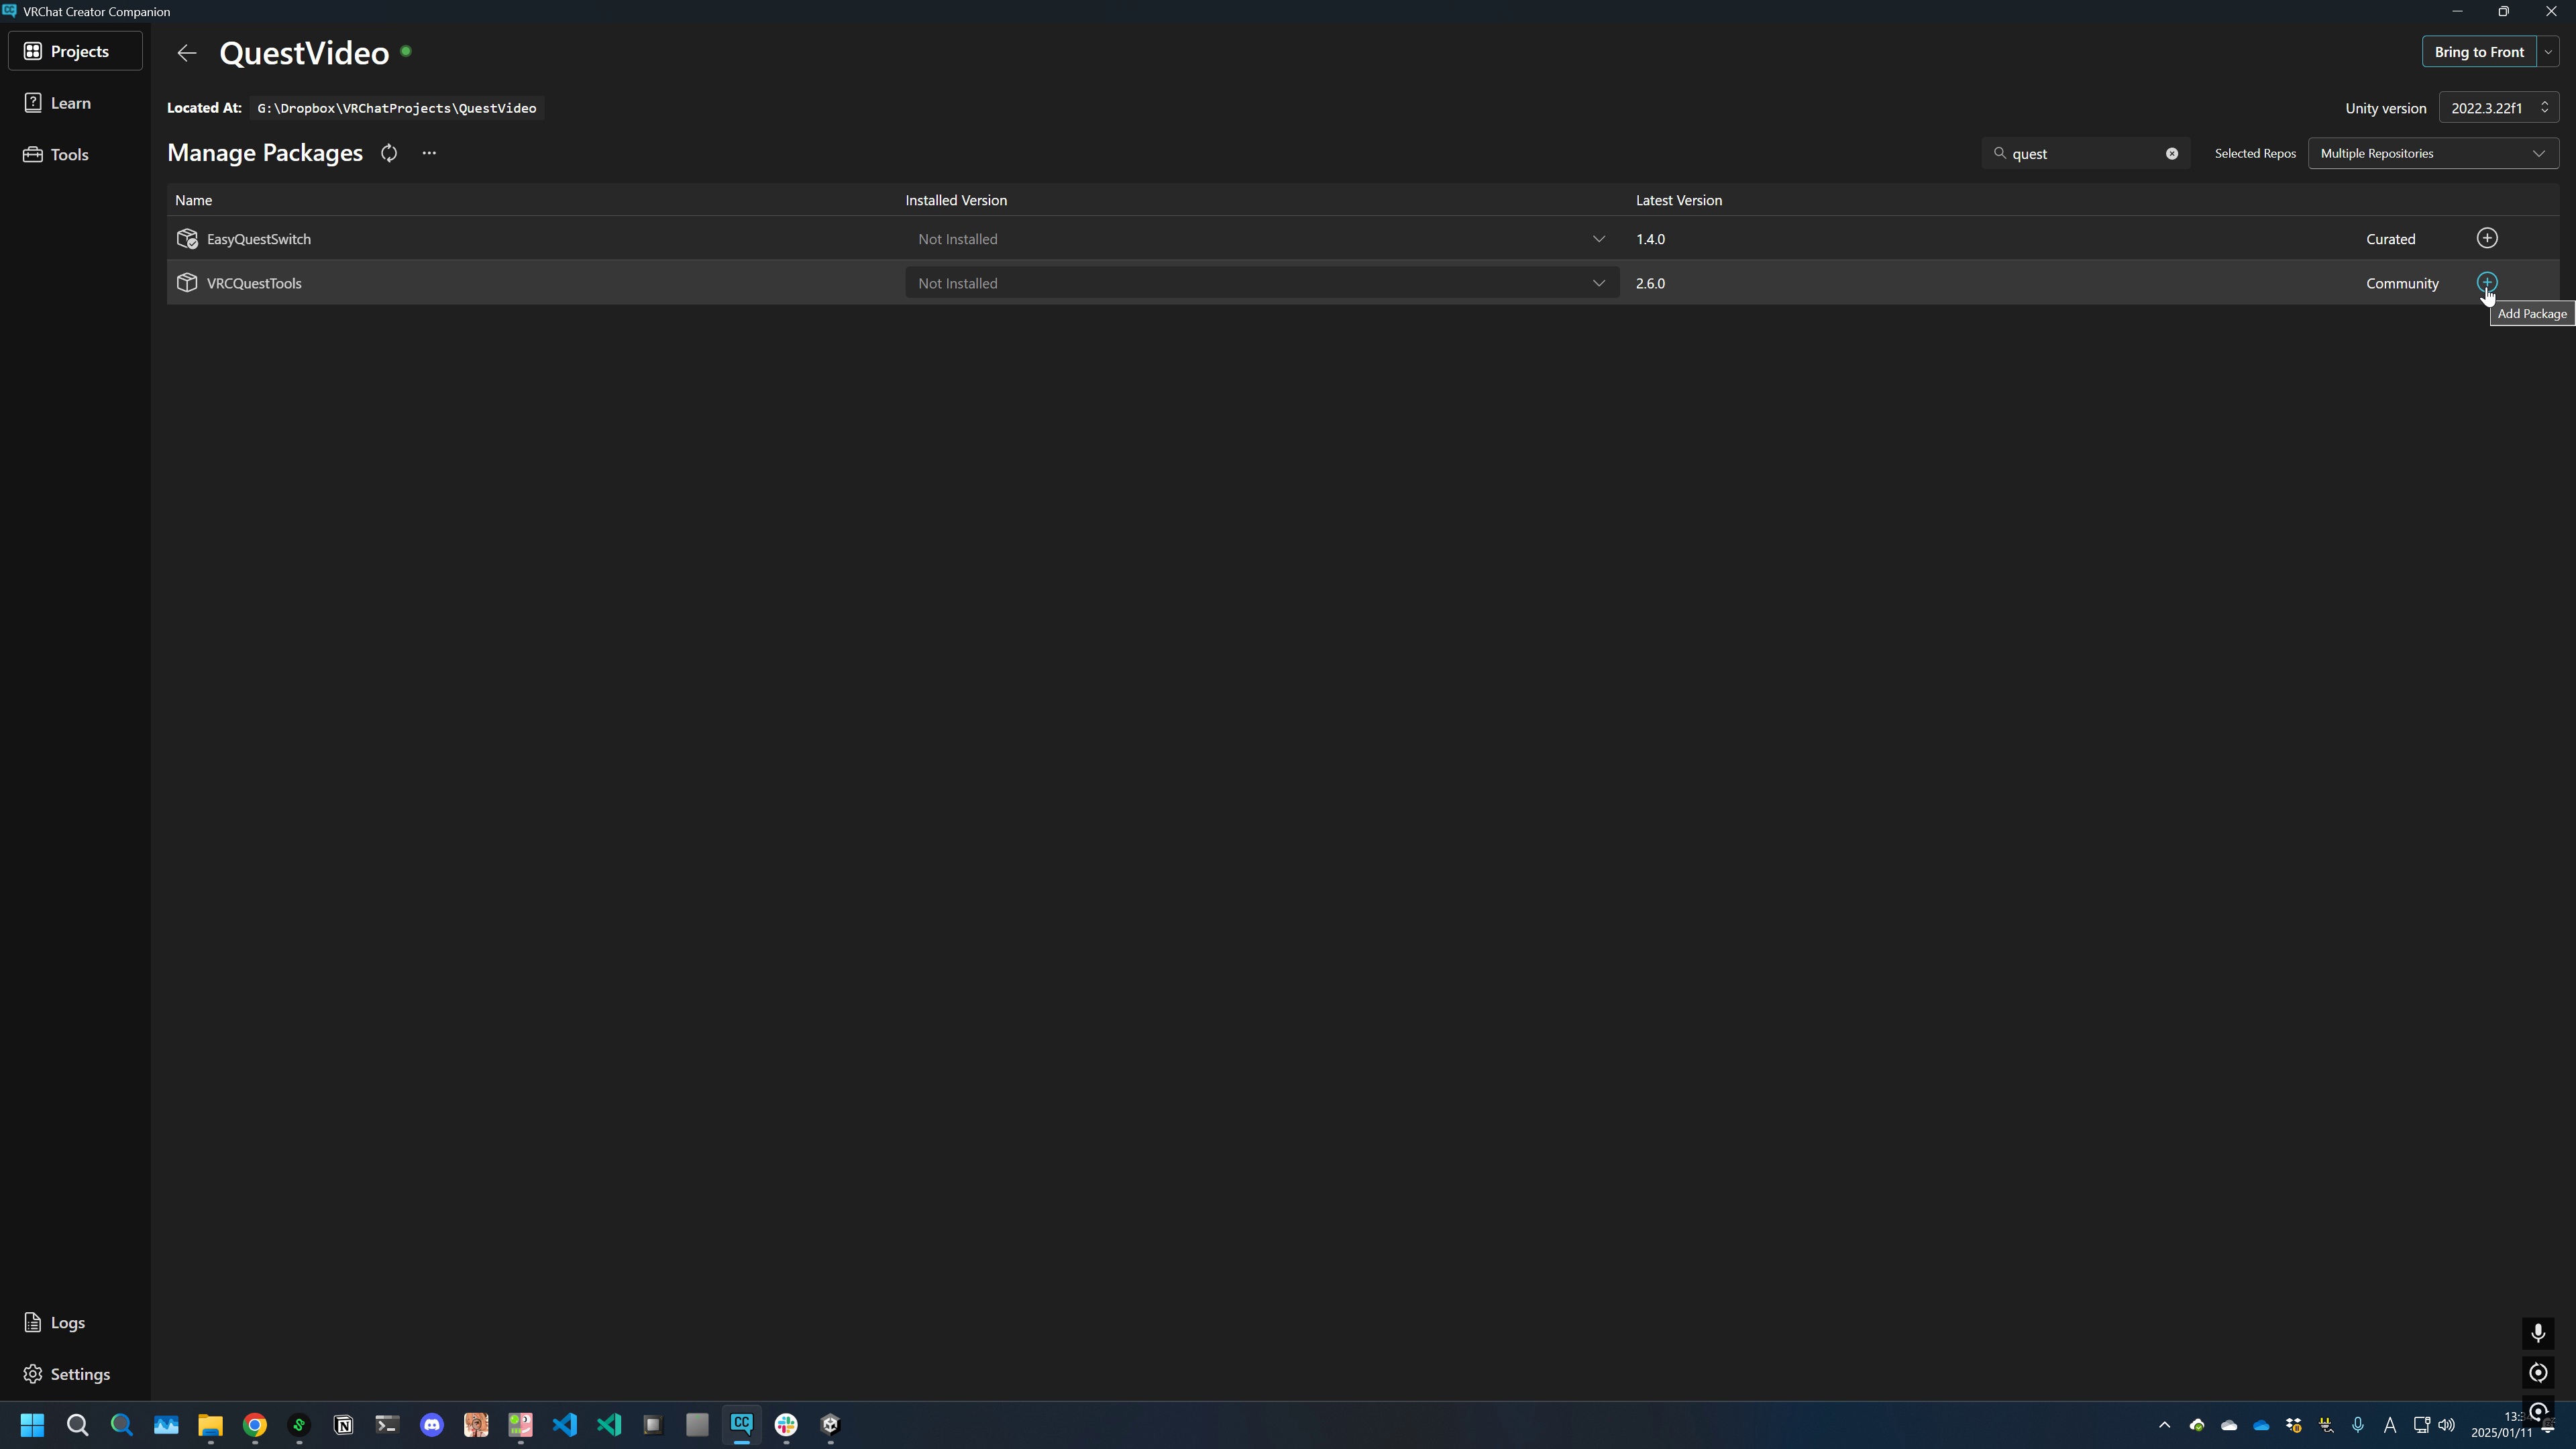Expand the EasyQuestSwitch version dropdown
2576x1449 pixels.
(1598, 239)
